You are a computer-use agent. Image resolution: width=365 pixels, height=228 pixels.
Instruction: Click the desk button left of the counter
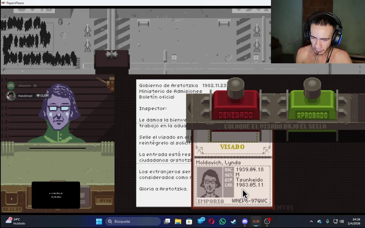point(11,199)
